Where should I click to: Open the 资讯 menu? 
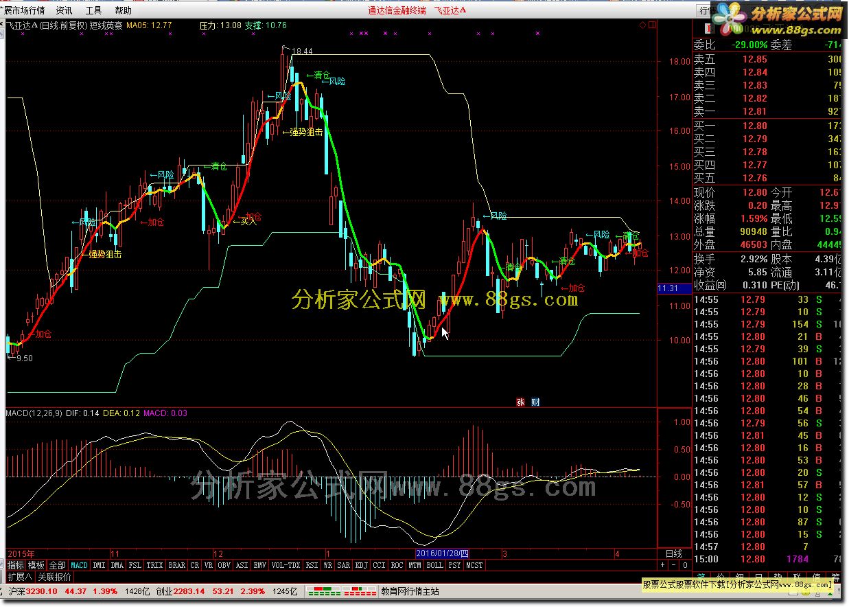[64, 10]
